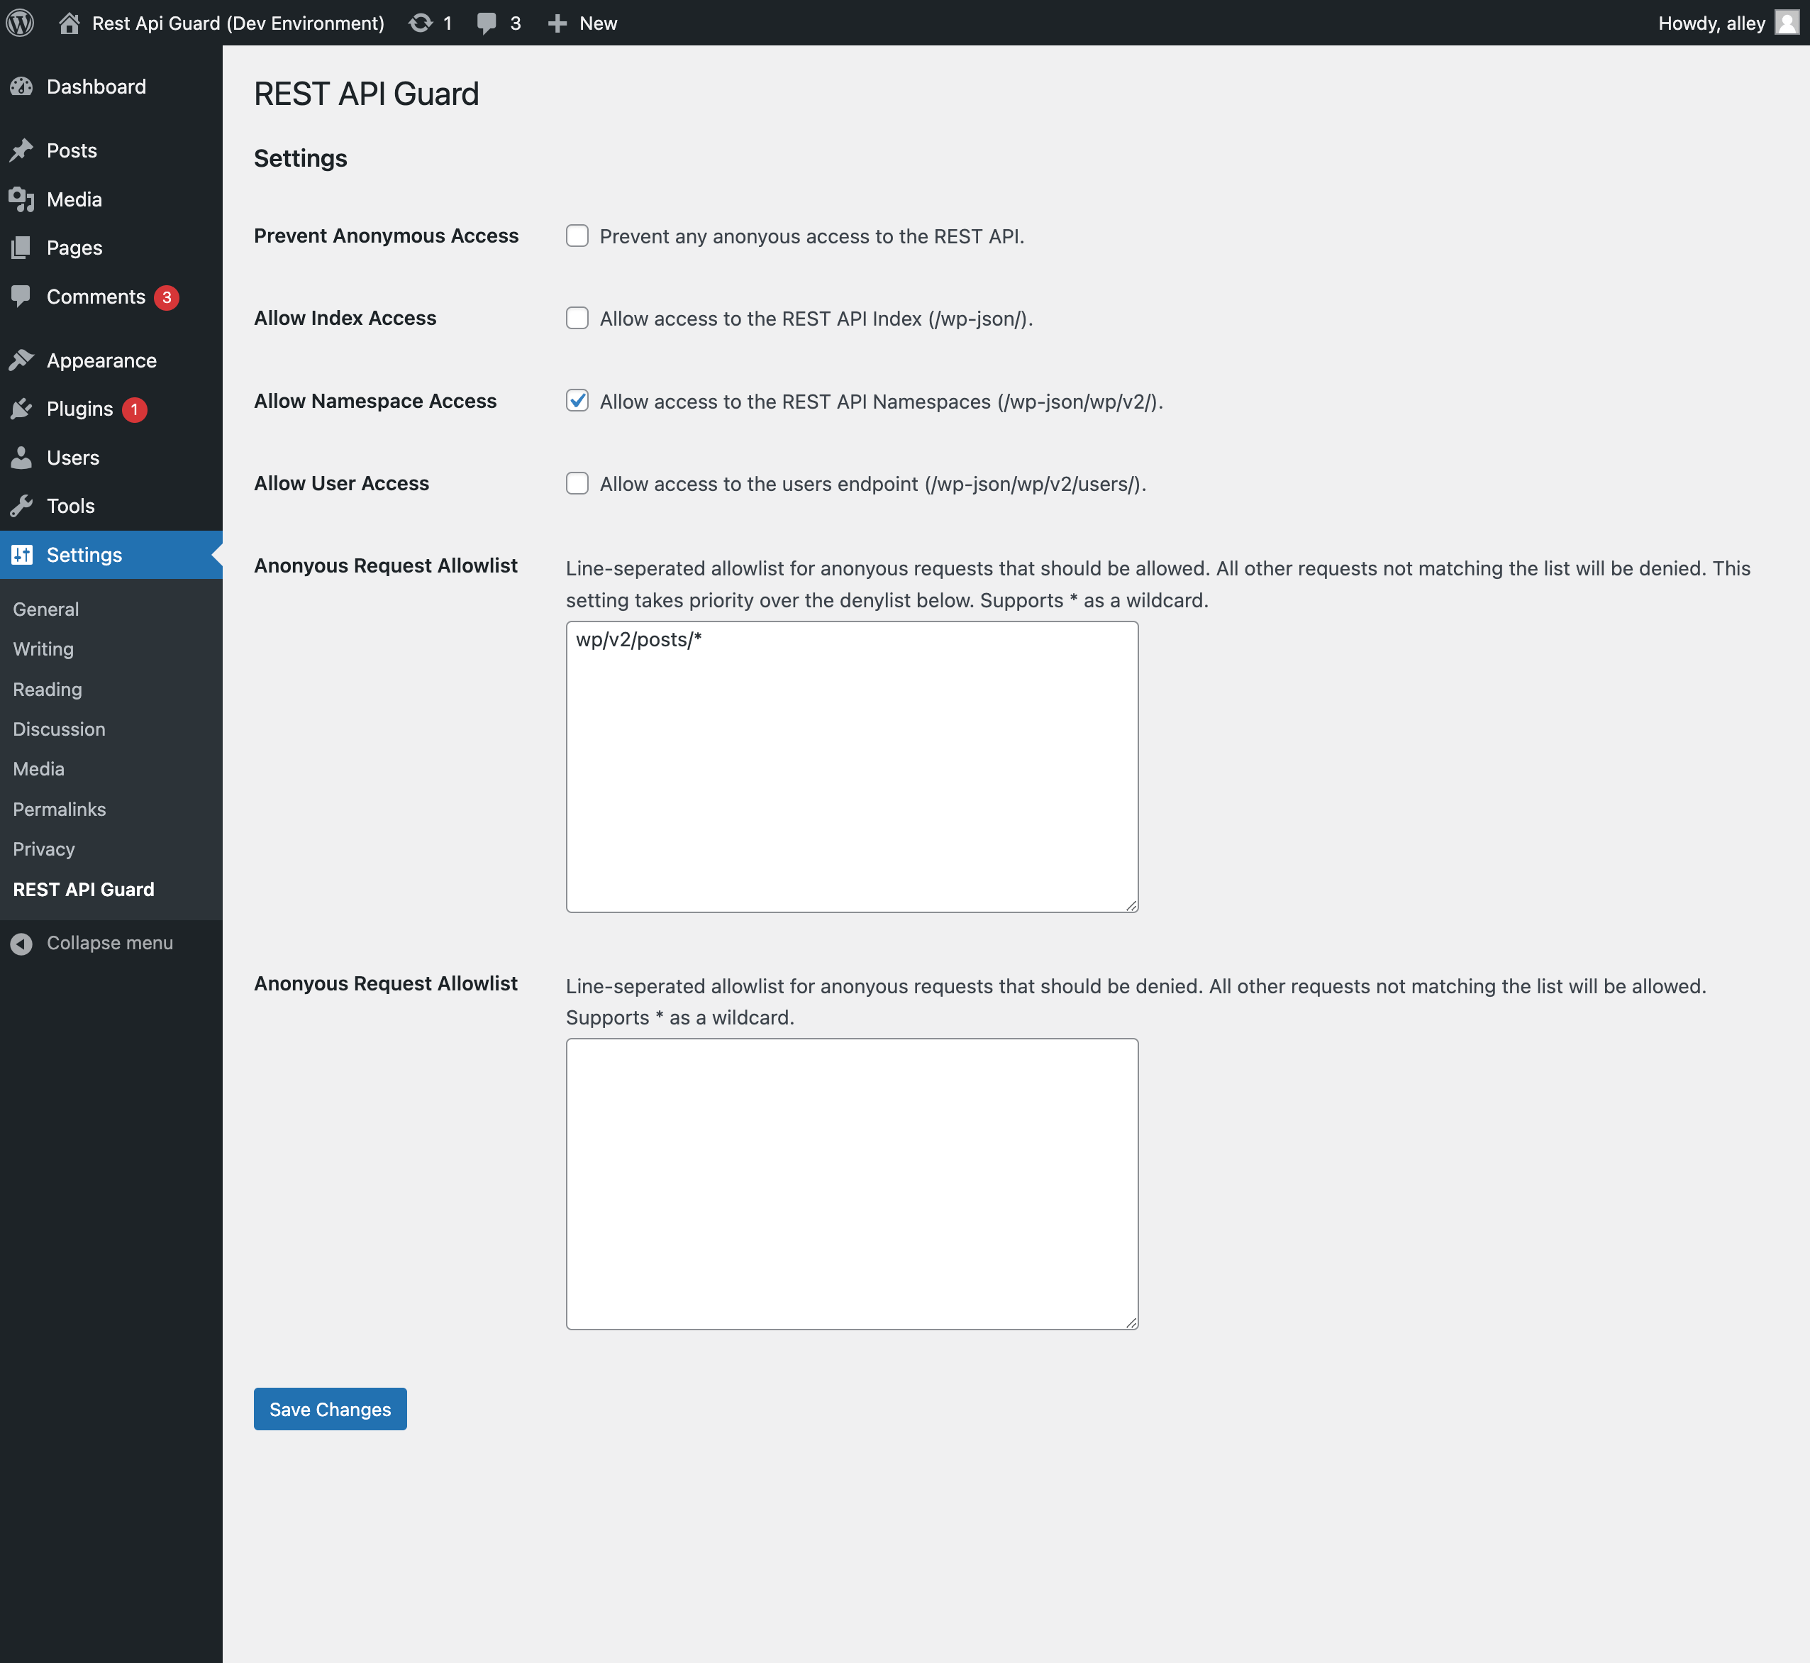Tick the Allow User Access checkbox
The image size is (1810, 1663).
point(577,483)
